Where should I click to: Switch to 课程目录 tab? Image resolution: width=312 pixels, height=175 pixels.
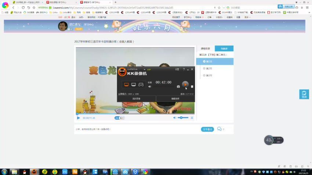pos(205,49)
